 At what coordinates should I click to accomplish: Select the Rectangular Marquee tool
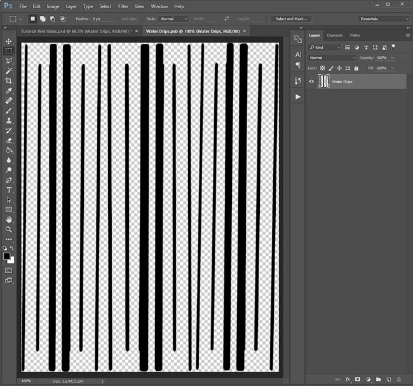(x=9, y=51)
